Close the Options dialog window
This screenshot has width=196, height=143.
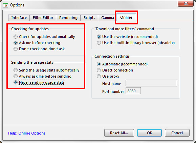coord(186,3)
